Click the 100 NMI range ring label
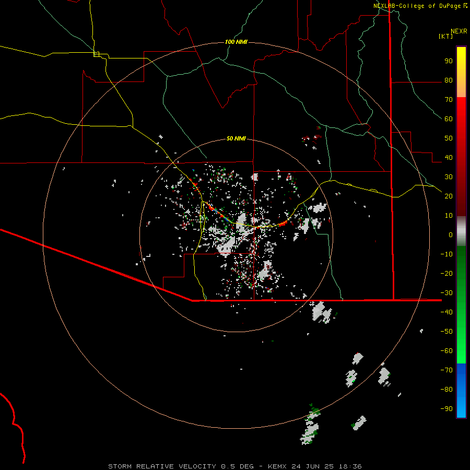The image size is (470, 470). click(236, 42)
